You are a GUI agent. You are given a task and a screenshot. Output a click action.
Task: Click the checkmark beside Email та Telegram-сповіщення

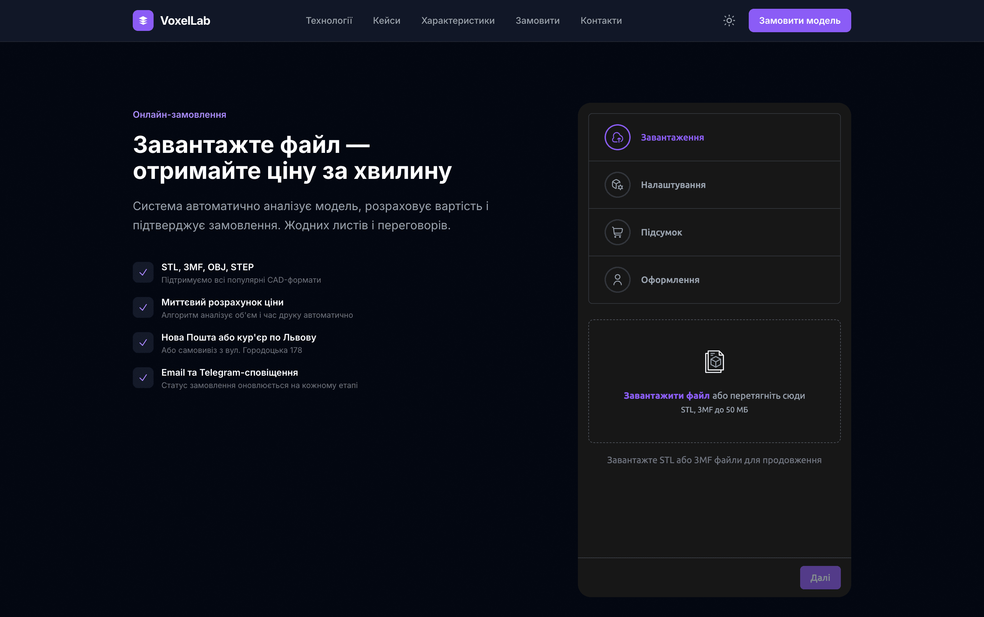(143, 378)
